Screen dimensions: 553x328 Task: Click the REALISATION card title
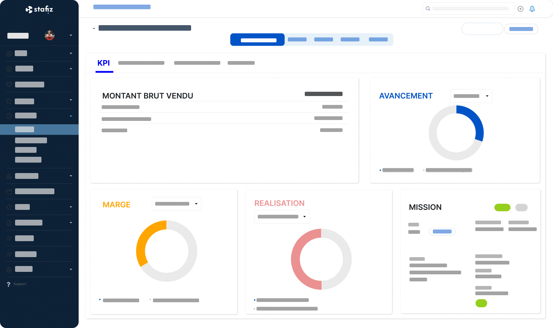[x=280, y=203]
